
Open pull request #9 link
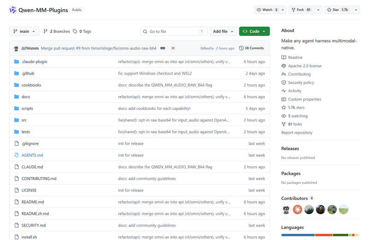click(x=78, y=48)
